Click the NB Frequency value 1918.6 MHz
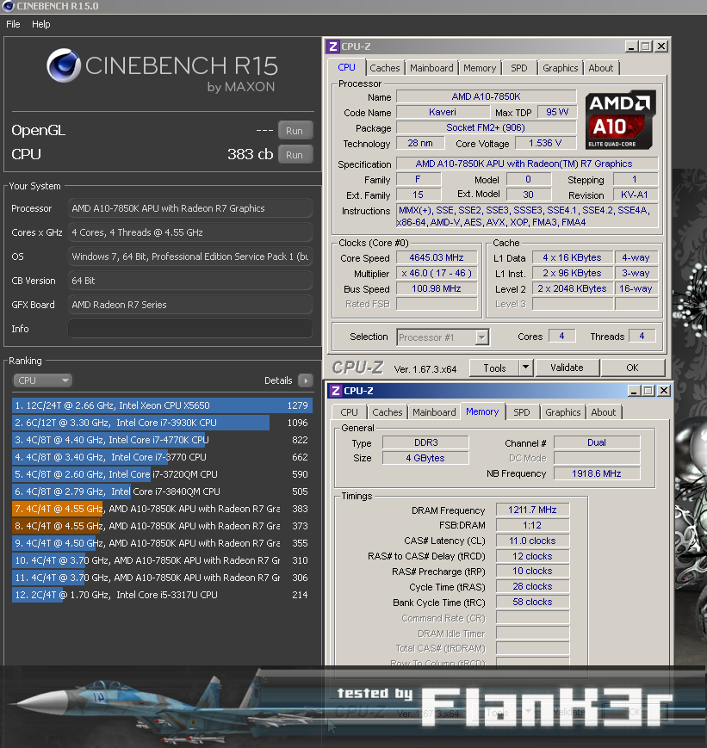707x748 pixels. (596, 473)
